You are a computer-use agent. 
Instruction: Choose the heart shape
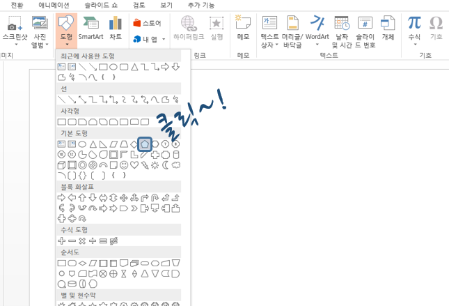134,165
